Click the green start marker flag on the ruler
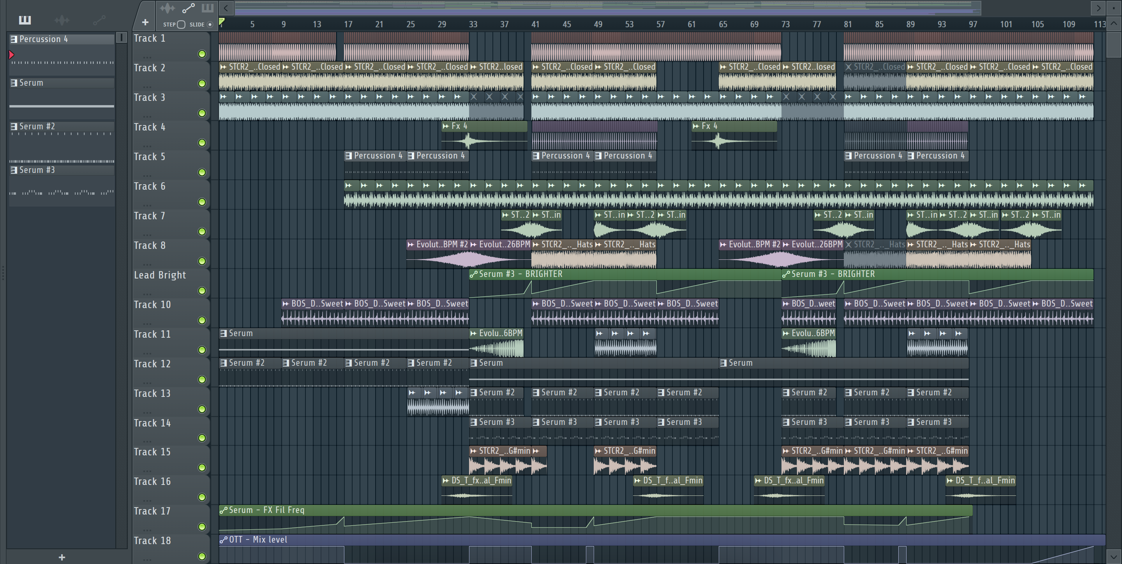1122x564 pixels. (x=222, y=21)
